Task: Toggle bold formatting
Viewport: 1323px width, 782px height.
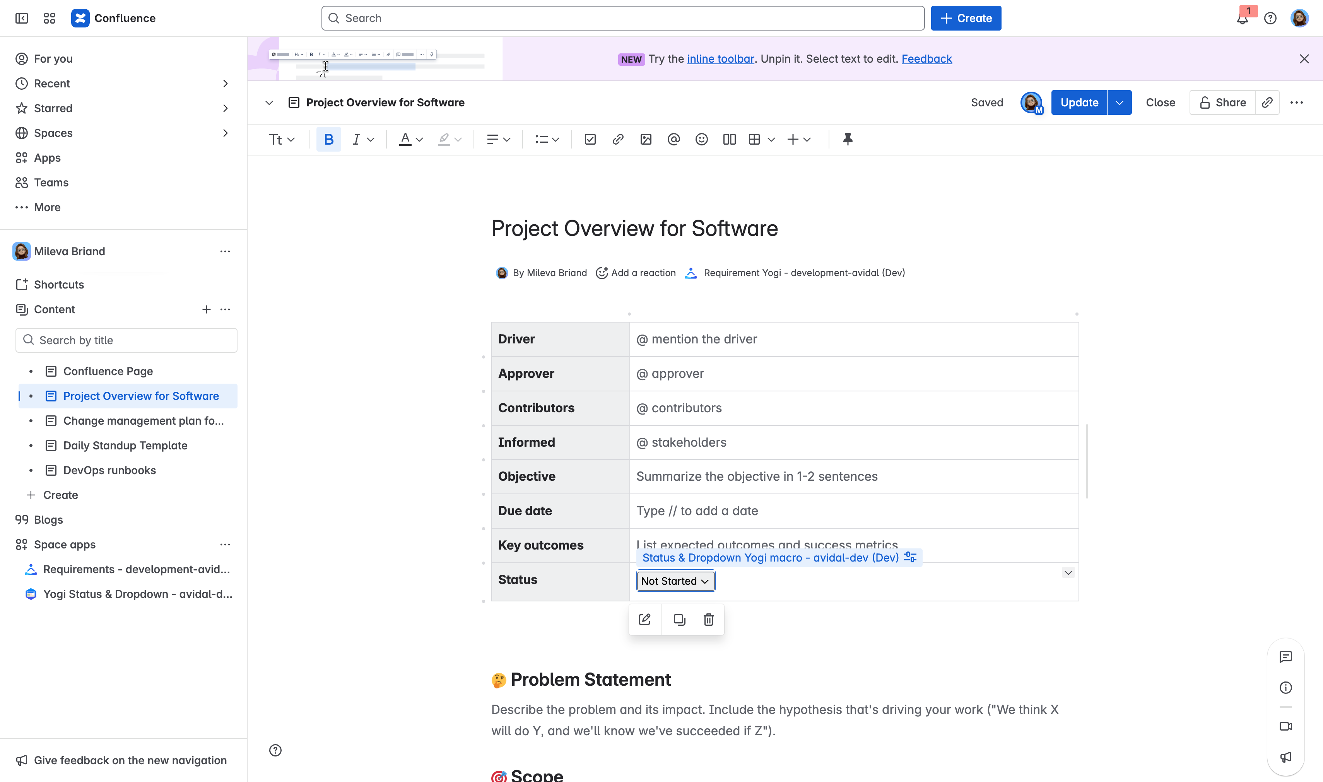Action: (328, 139)
